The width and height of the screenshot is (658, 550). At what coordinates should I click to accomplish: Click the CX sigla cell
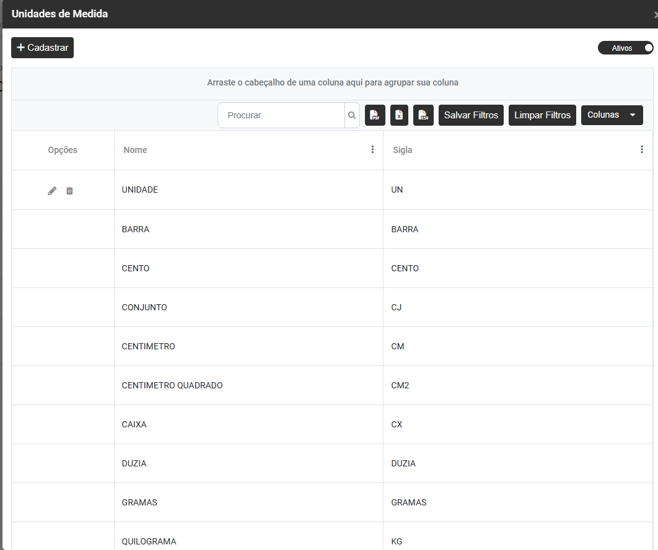(x=397, y=424)
